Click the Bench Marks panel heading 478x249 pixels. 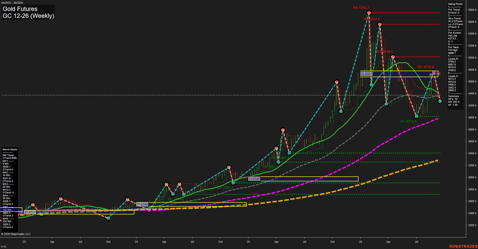pyautogui.click(x=10, y=150)
